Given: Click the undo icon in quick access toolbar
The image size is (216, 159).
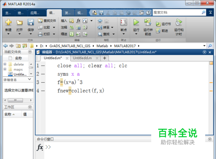Looking at the screenshot, I should 128,13.
